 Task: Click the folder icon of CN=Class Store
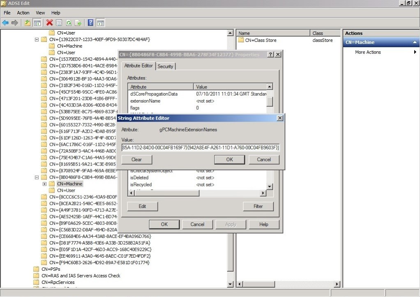(x=241, y=40)
